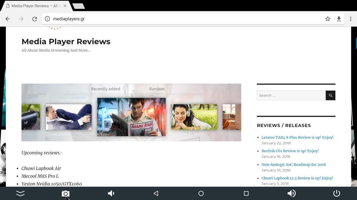Click 'All About Media Streaming And More...' tagline
Screen dimensions: 357x200
coord(56,50)
